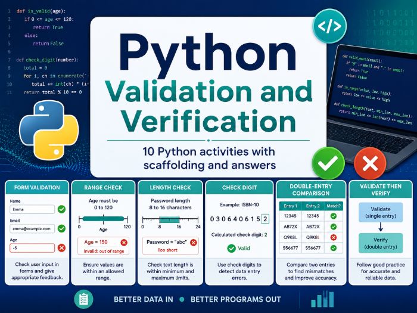Viewport: 417px width, 313px height.
Task: Click the Name input field containing Emma
Action: 32,209
